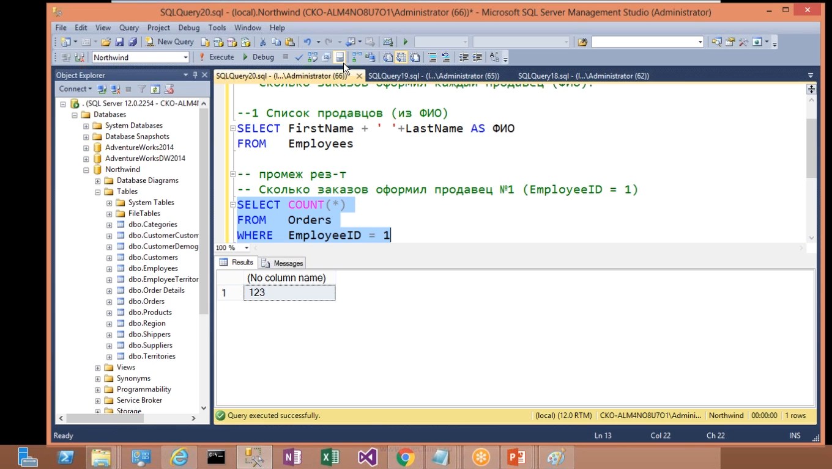The width and height of the screenshot is (832, 469).
Task: Start the Debug button in the SQL toolbar
Action: [x=258, y=57]
